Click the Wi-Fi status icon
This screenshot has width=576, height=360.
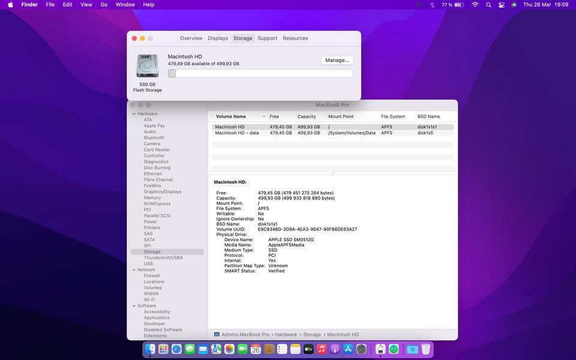click(x=475, y=5)
